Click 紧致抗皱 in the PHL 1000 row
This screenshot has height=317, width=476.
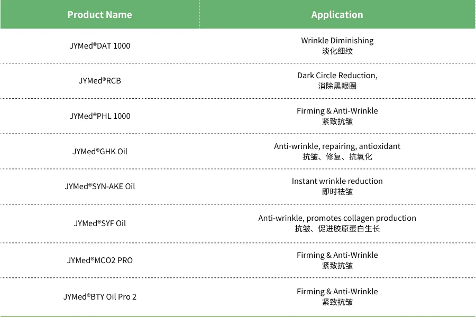pos(337,122)
